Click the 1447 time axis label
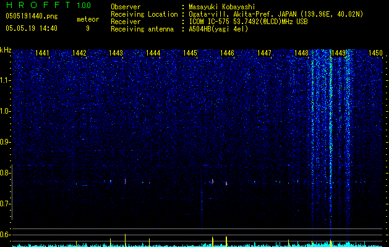Screen dimensions: 389x247 [265, 52]
